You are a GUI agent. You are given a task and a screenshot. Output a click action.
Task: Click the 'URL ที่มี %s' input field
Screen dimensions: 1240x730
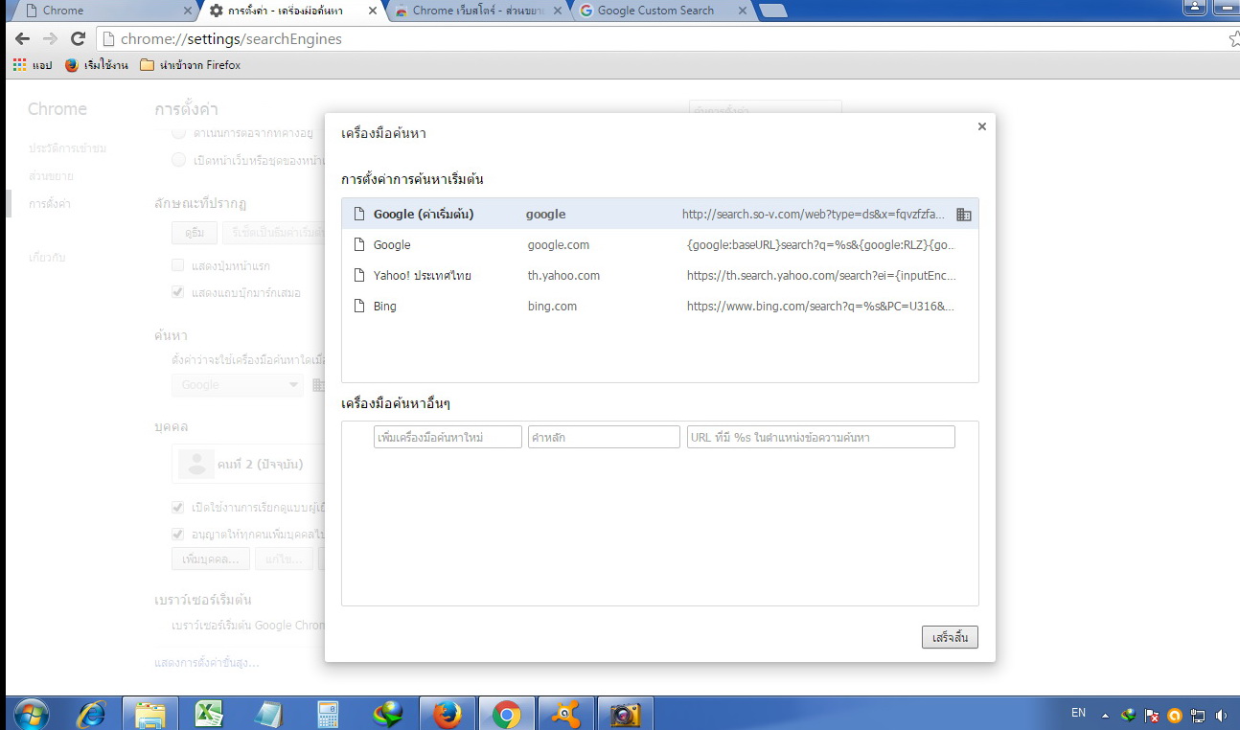821,437
